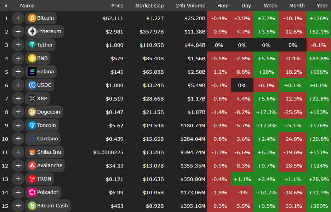Select the Year column header
Screen dimensions: 331x212
click(x=322, y=6)
